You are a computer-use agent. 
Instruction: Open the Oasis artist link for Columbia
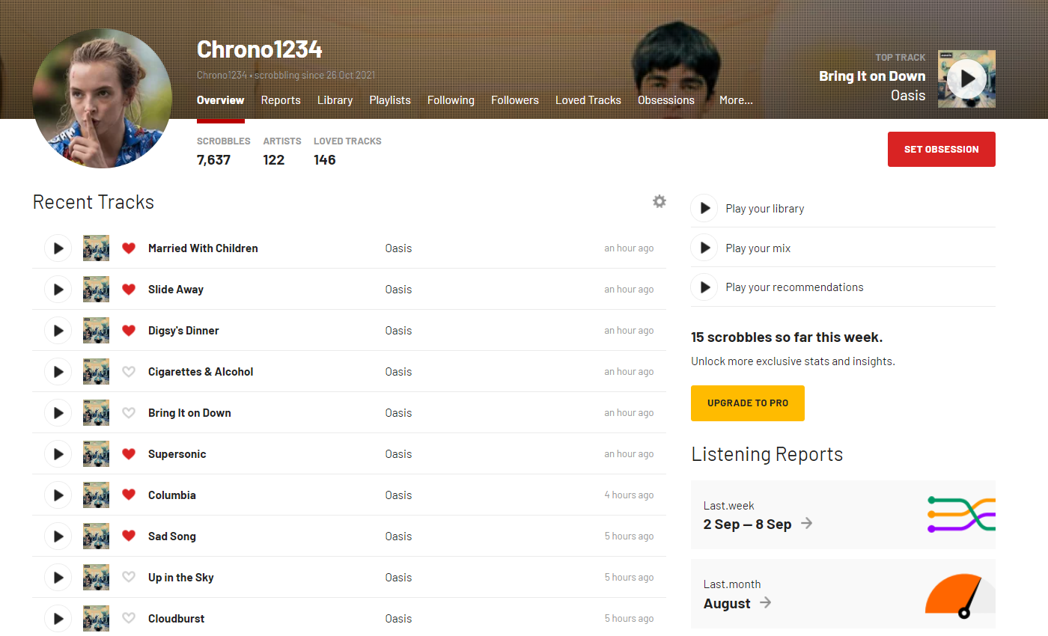pyautogui.click(x=398, y=495)
